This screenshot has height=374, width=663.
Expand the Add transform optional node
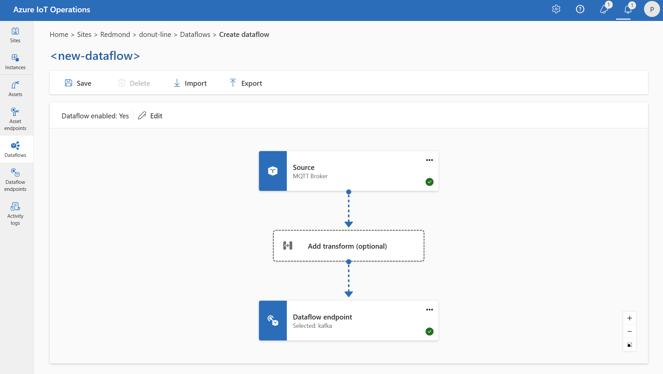tap(347, 246)
